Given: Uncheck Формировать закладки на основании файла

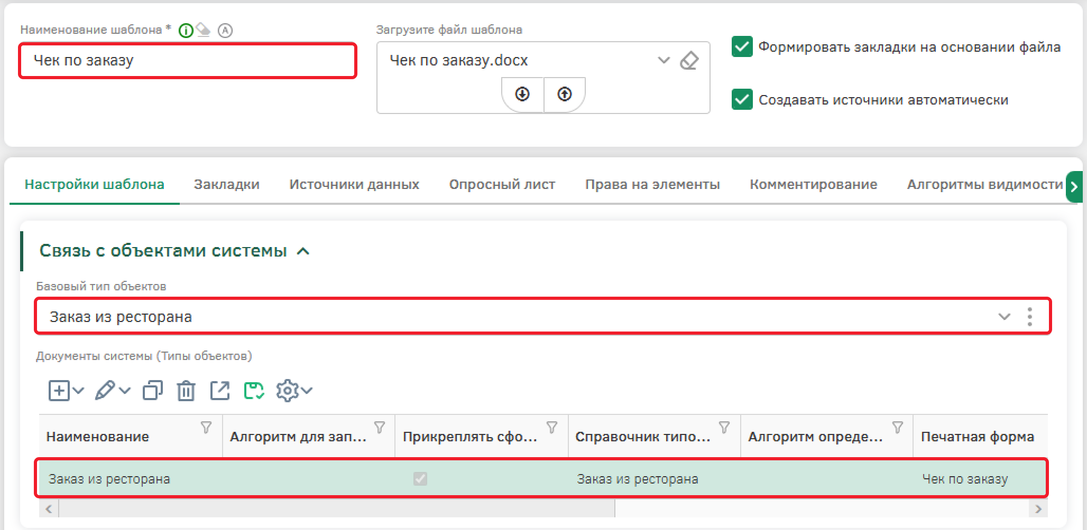Looking at the screenshot, I should (742, 47).
